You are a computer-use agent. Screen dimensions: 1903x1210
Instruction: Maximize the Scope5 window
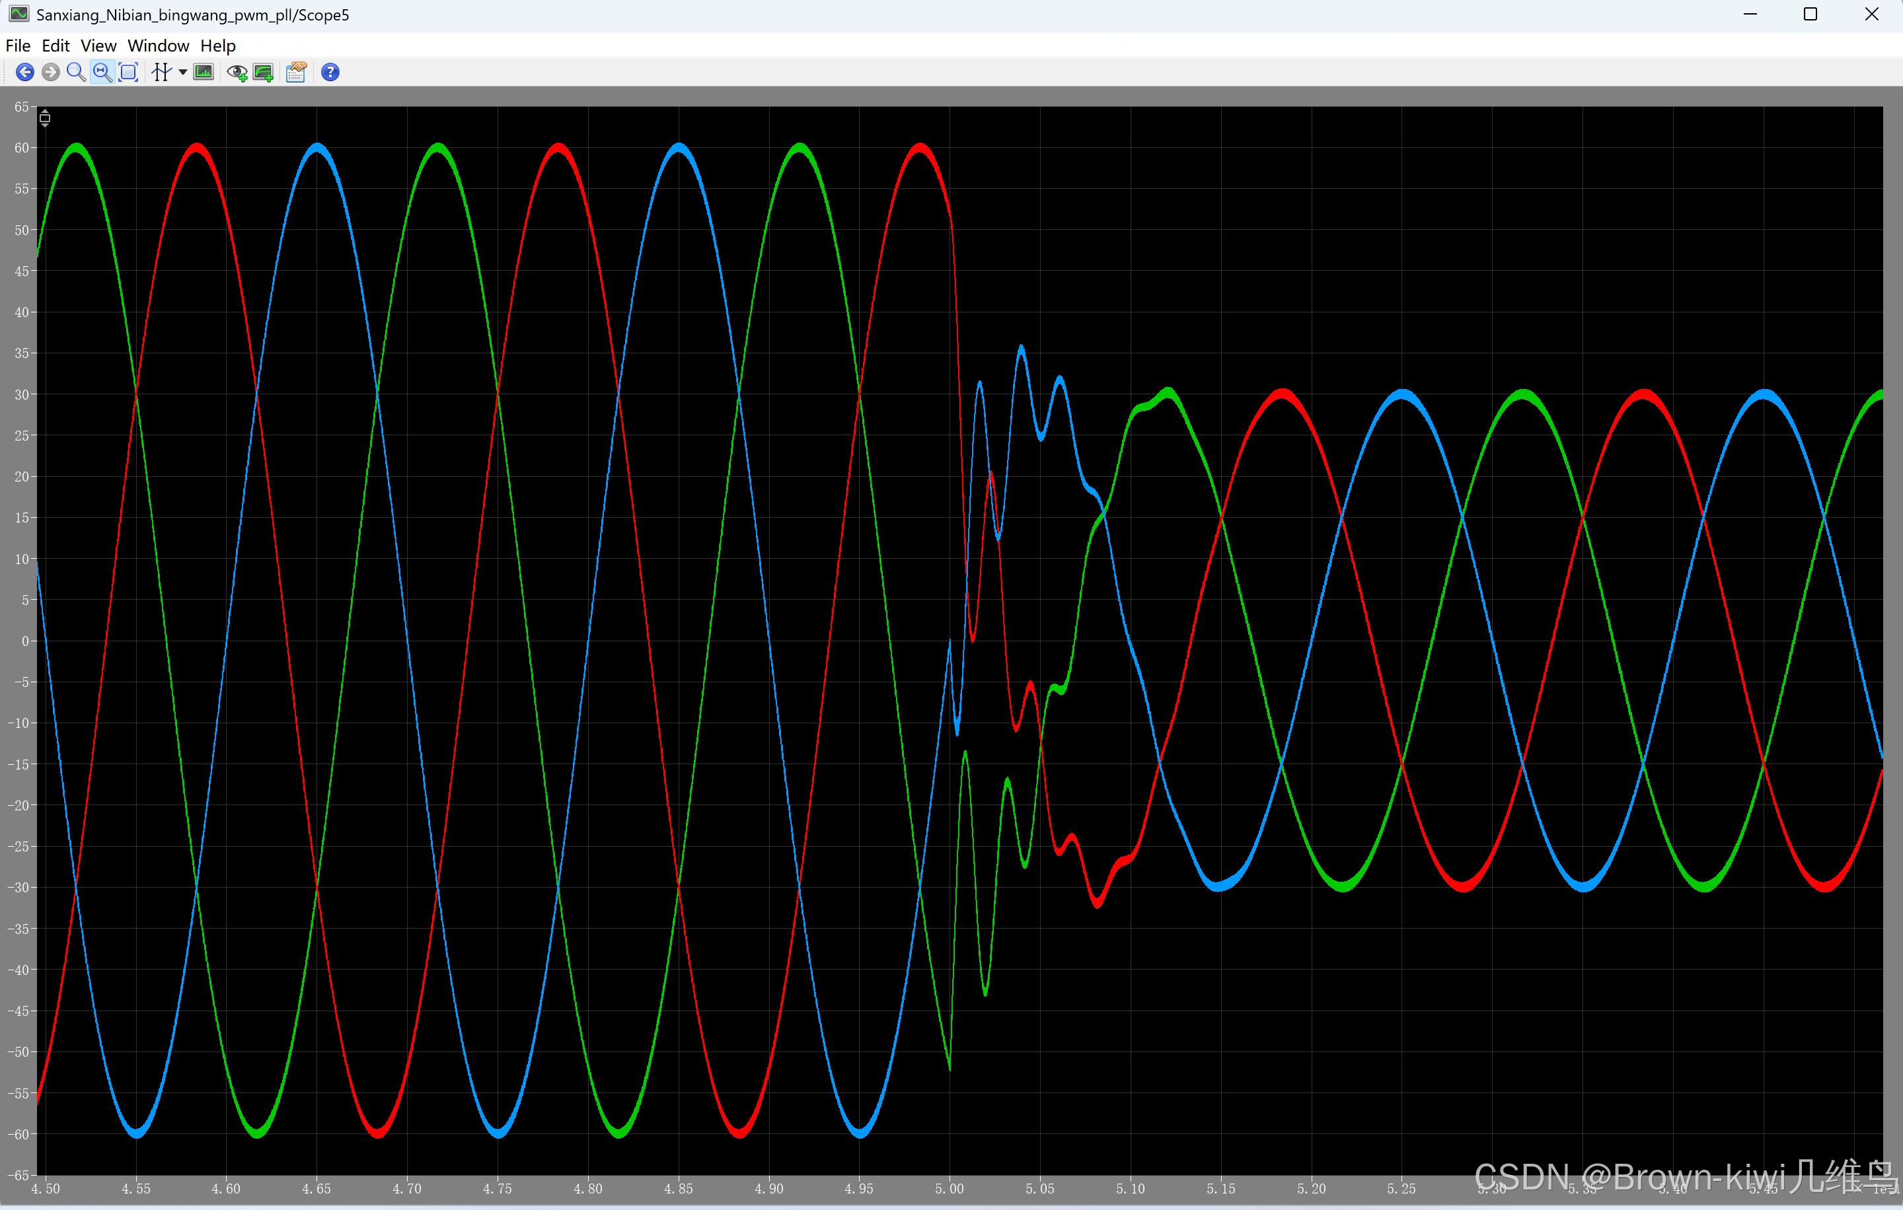pyautogui.click(x=1810, y=15)
